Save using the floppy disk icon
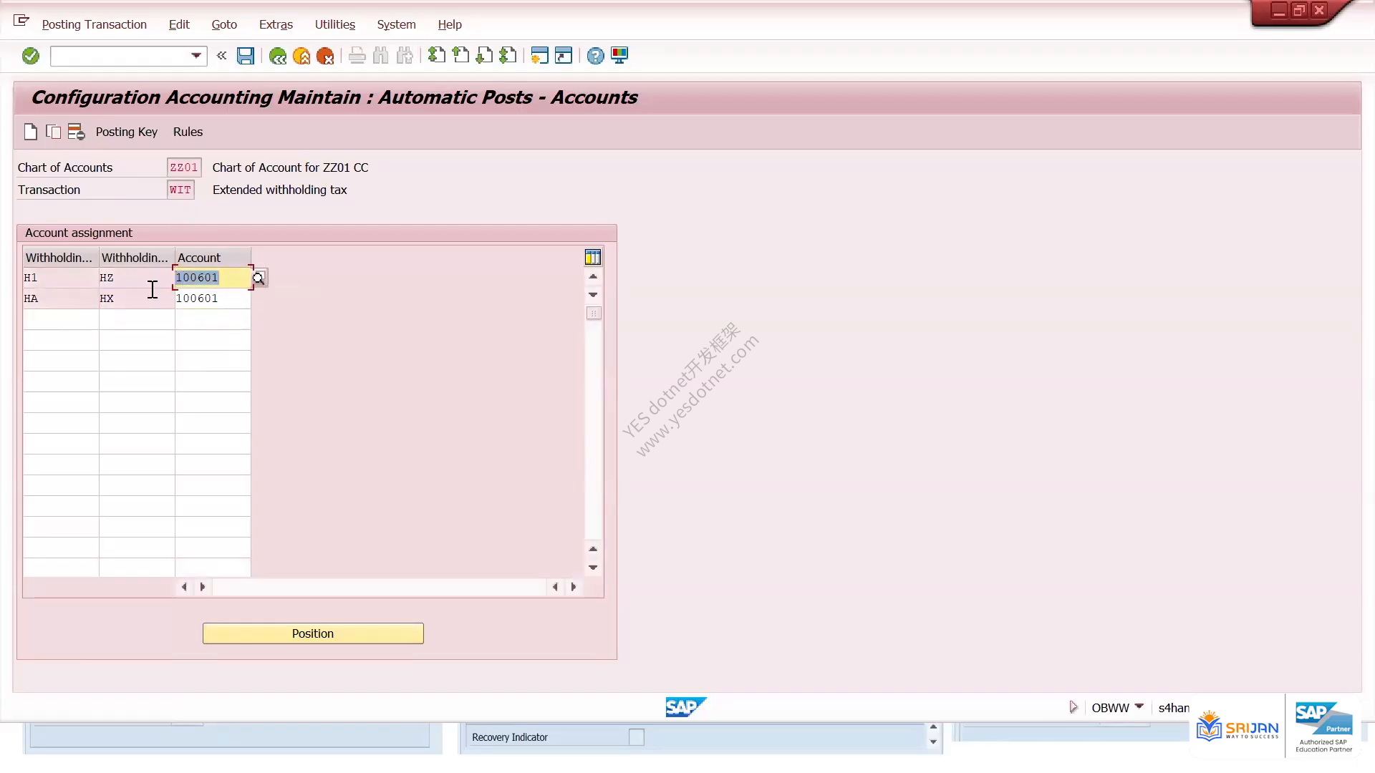 [x=246, y=56]
